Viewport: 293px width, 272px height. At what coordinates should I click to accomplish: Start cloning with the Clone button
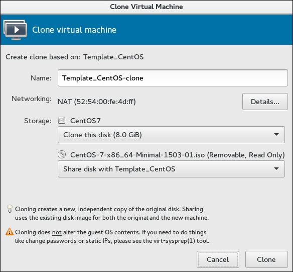coord(266,259)
